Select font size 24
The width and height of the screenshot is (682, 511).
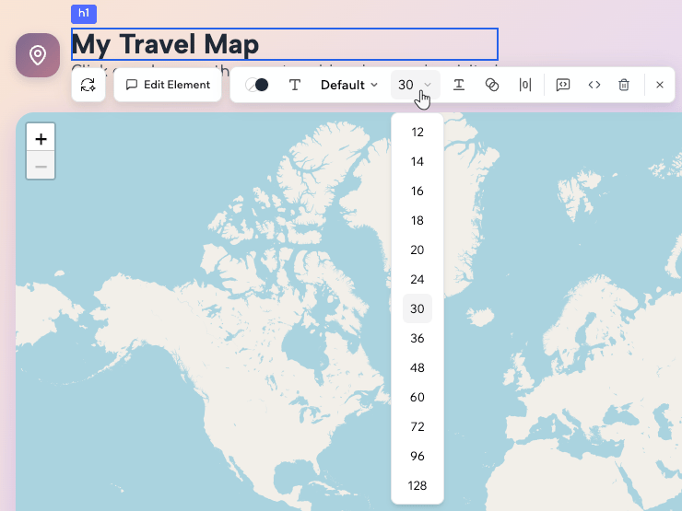417,279
